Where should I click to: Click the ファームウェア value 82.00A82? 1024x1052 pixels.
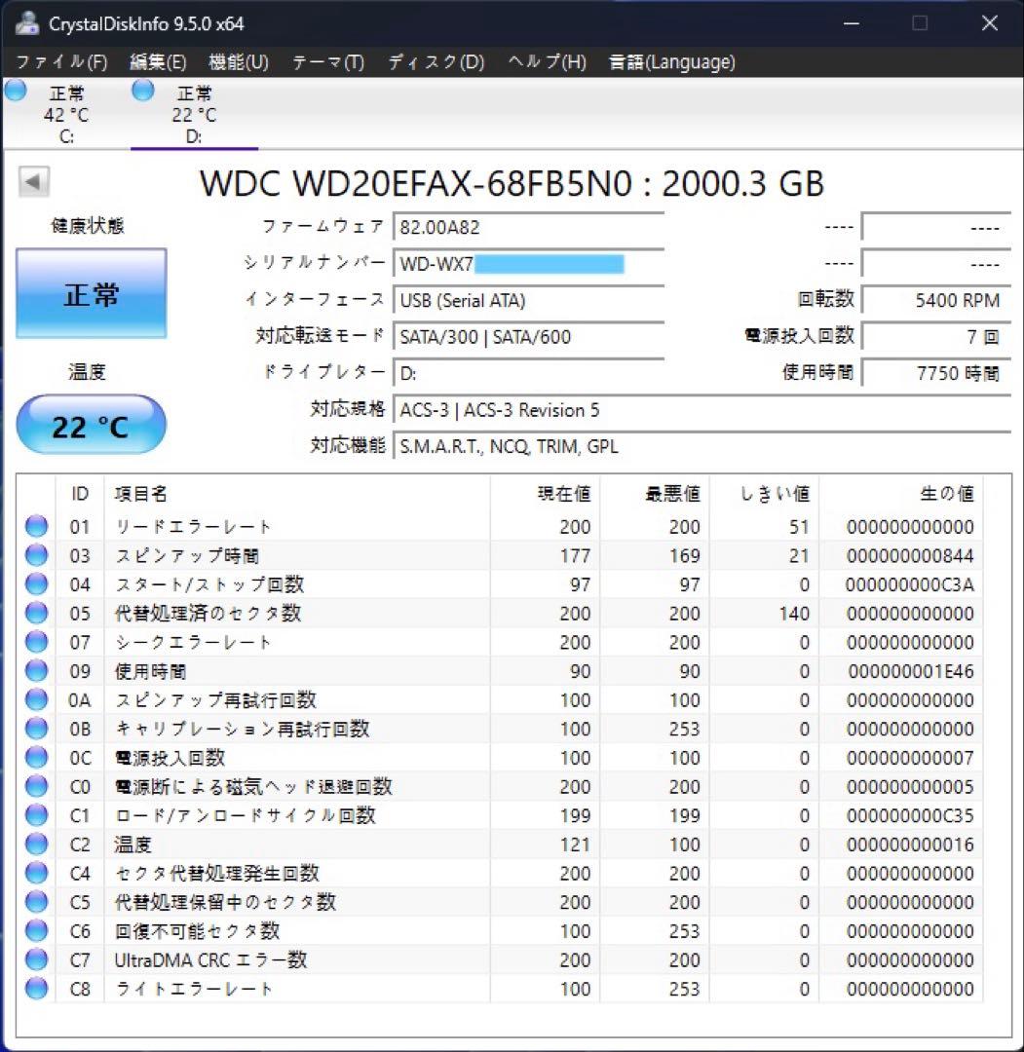pos(529,226)
